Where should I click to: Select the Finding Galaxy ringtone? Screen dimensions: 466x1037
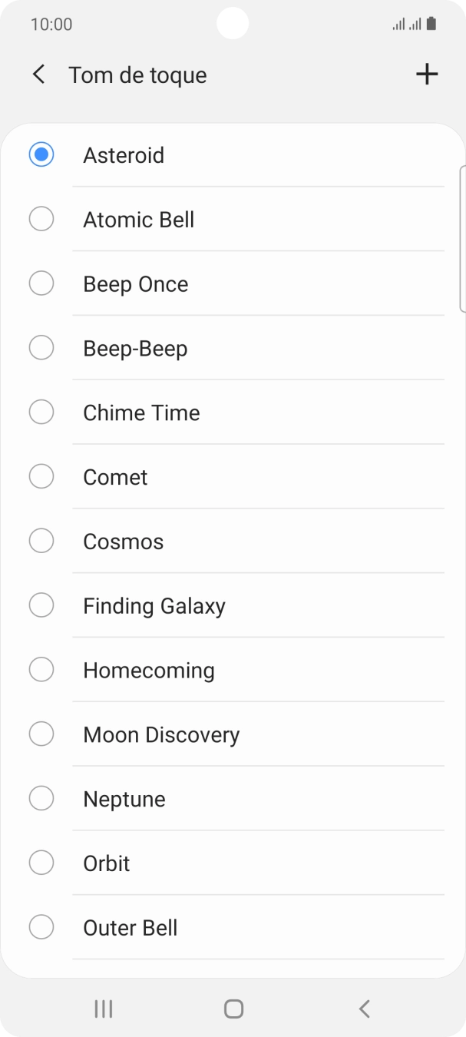click(152, 605)
